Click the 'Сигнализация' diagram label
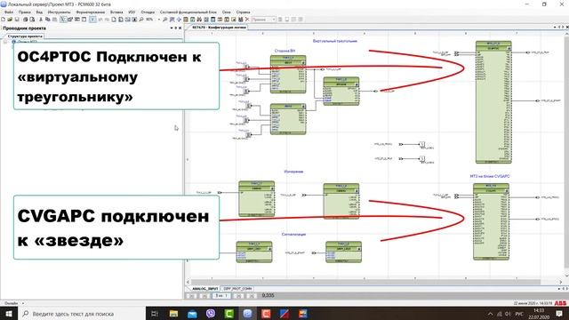Screen dimensions: 569x320 point(293,235)
